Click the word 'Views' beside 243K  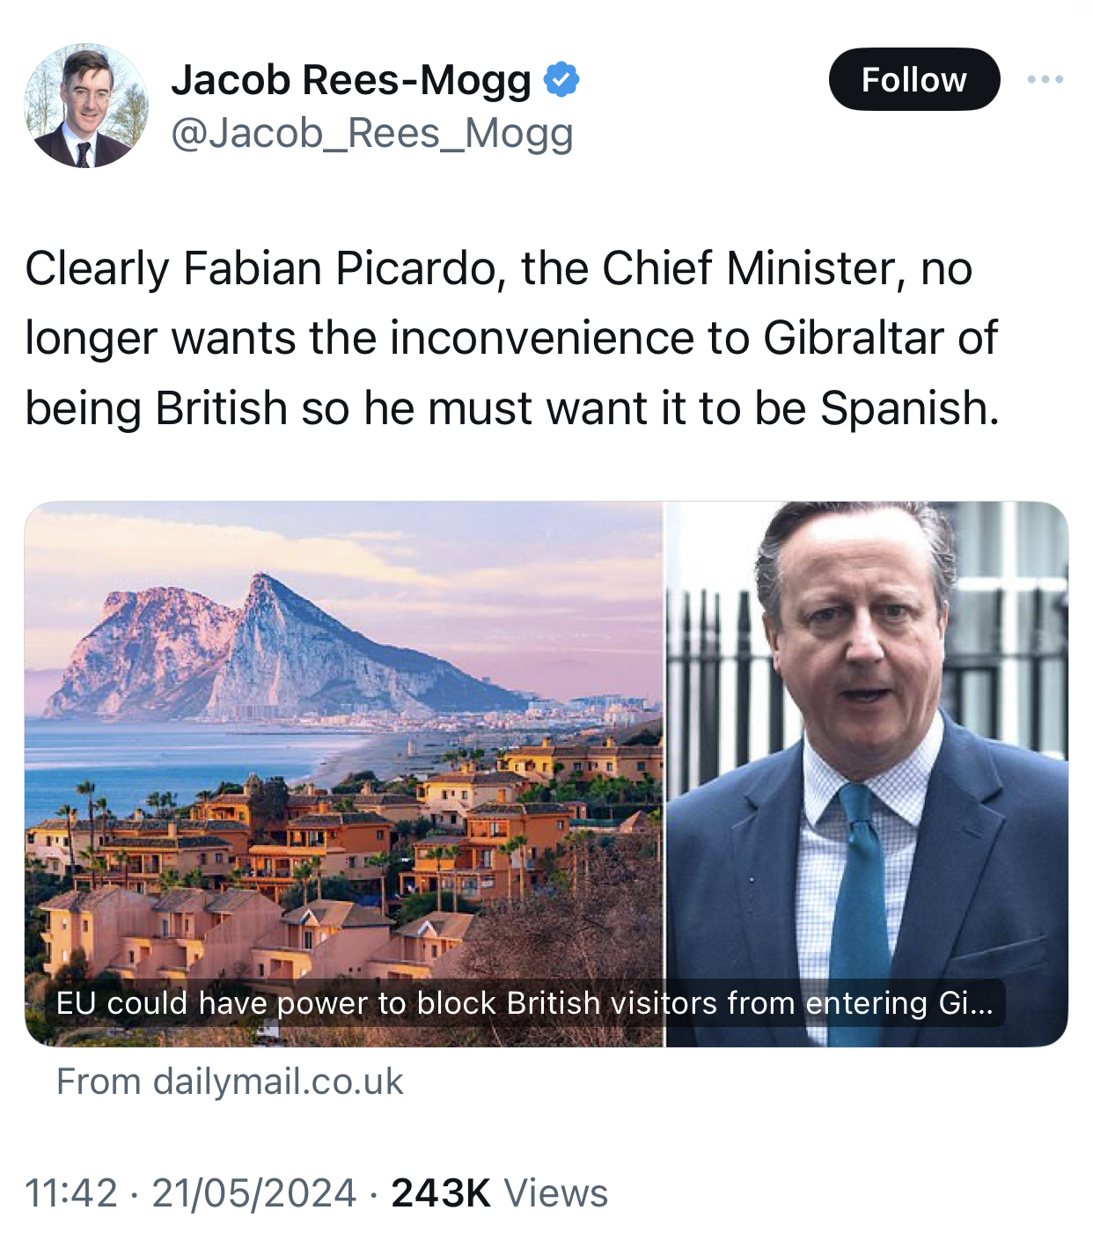(x=555, y=1193)
